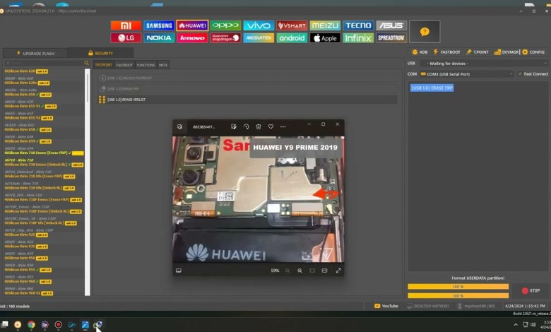
Task: Select Kirin 710 Emmc [Unlock BL] model
Action: [44, 165]
